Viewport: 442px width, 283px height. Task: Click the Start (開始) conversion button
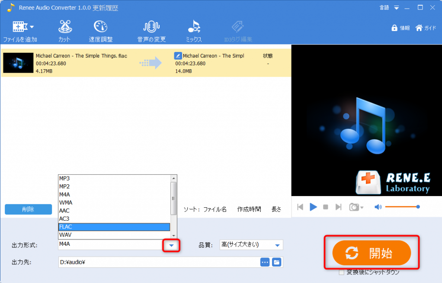point(372,253)
